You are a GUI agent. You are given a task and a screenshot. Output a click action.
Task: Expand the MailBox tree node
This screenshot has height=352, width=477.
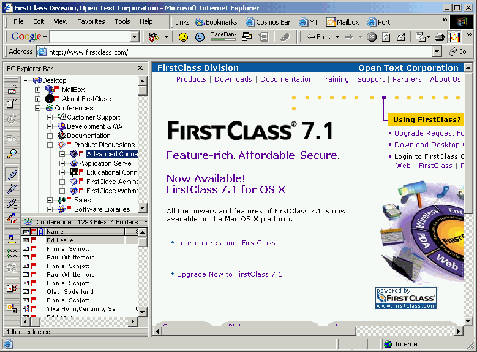click(37, 90)
